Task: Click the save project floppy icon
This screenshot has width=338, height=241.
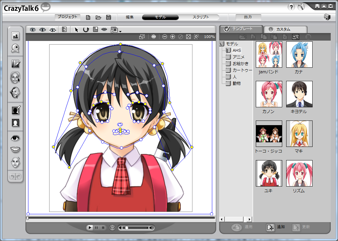Action: tap(109, 17)
